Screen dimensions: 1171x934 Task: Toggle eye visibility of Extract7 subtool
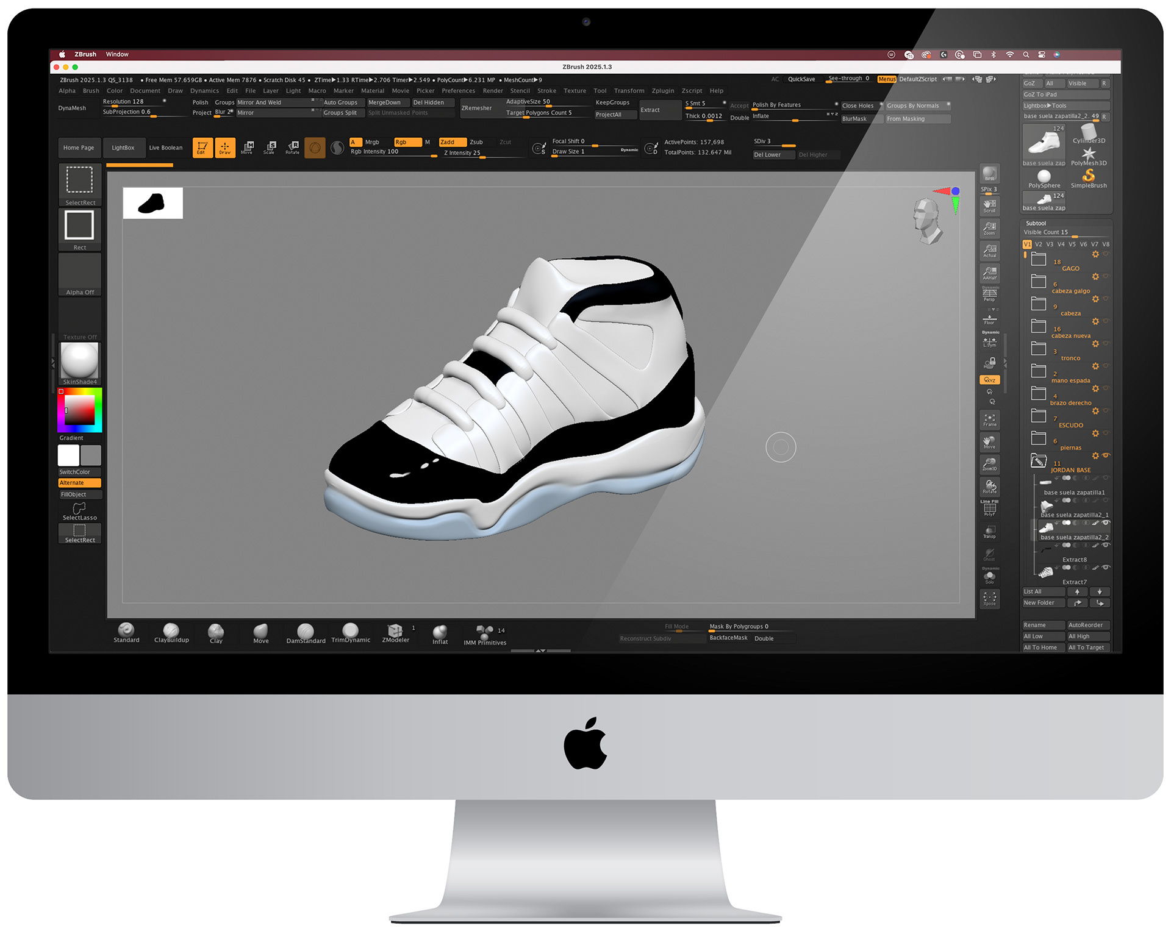point(1106,568)
